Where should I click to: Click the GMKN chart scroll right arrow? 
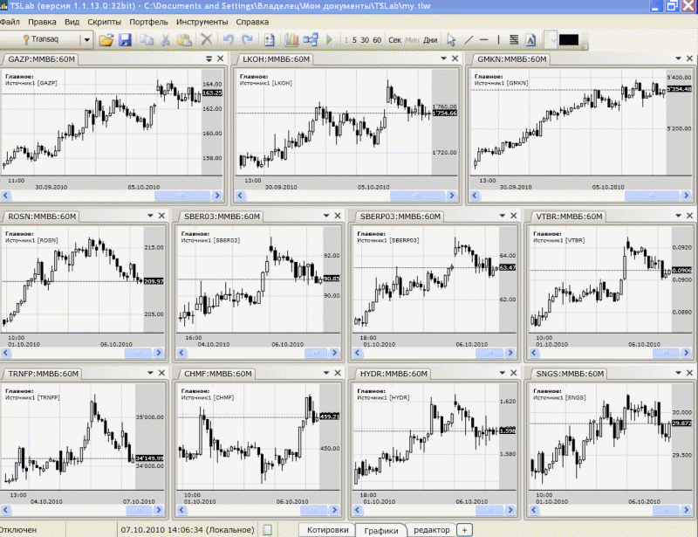coord(686,196)
